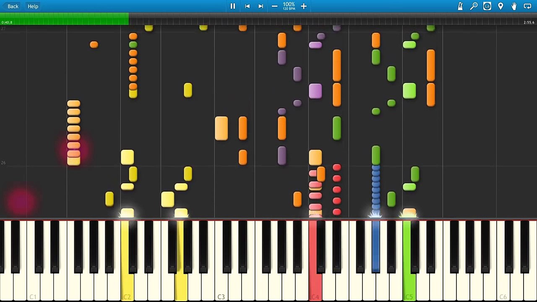This screenshot has width=537, height=302.
Task: Add a bookmark with the pin icon
Action: pos(501,6)
